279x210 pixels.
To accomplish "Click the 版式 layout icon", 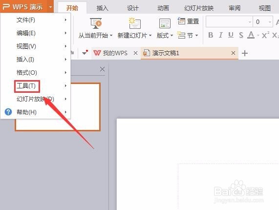I will coord(165,23).
